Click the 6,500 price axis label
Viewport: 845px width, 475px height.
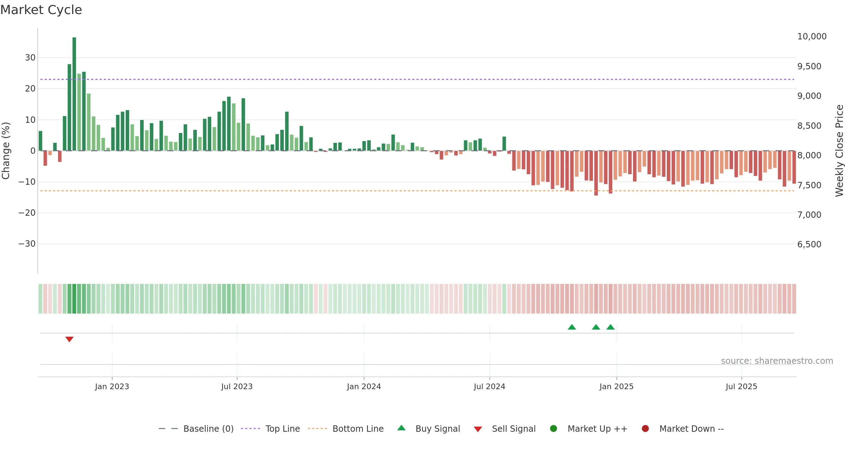point(809,244)
